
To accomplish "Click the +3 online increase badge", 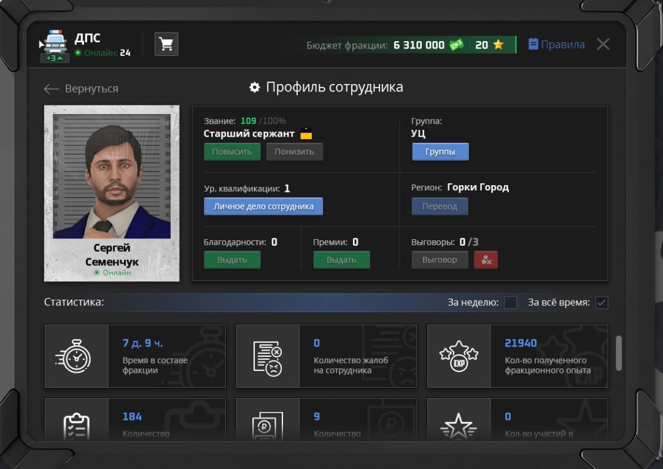I will tap(55, 58).
